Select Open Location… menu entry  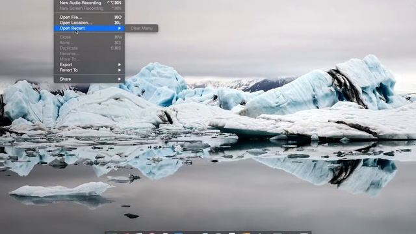tap(89, 23)
